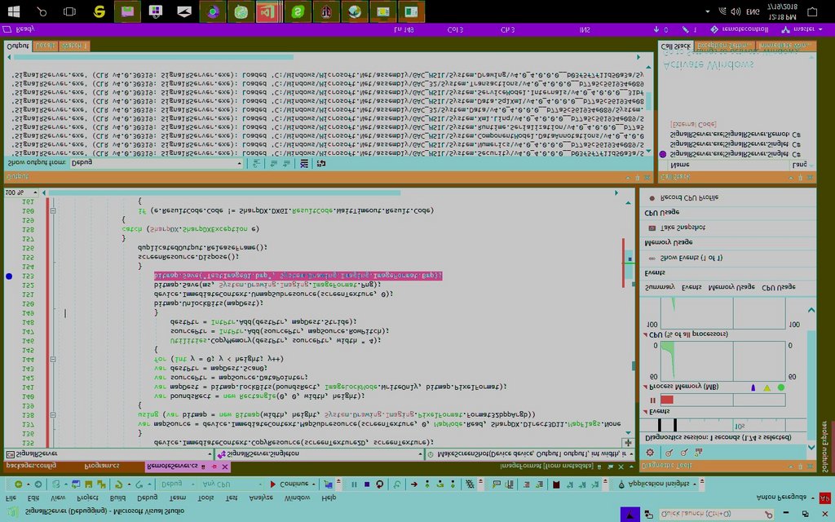Open the editor zoom percent dropdown

(x=22, y=192)
